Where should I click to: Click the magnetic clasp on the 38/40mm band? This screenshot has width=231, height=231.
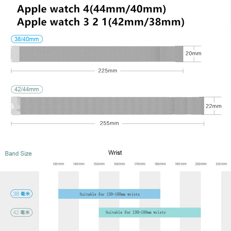15,54
